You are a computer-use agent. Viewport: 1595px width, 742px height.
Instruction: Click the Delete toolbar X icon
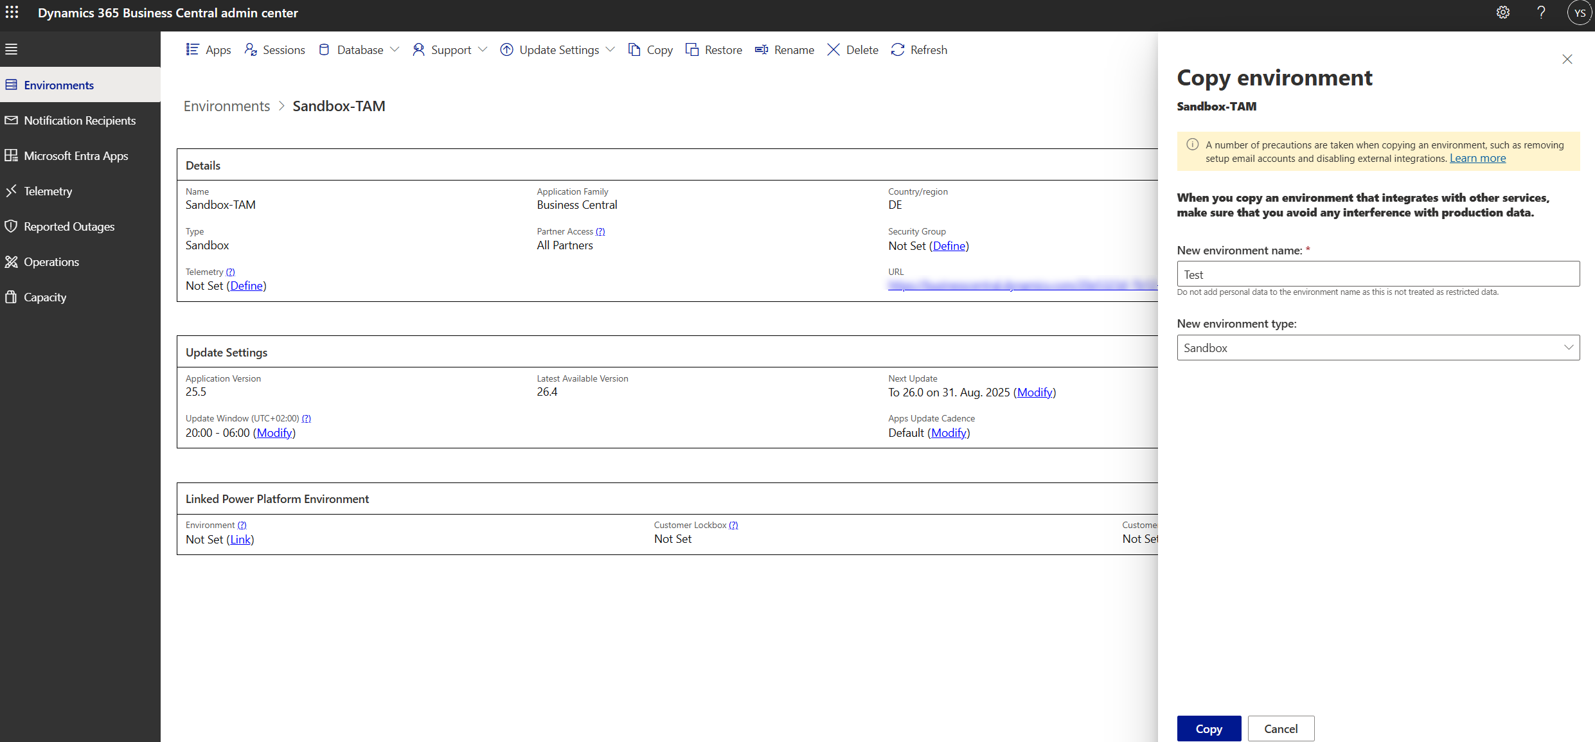[x=833, y=49]
